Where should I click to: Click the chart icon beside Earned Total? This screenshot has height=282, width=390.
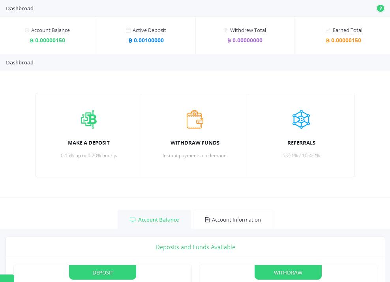click(x=328, y=30)
